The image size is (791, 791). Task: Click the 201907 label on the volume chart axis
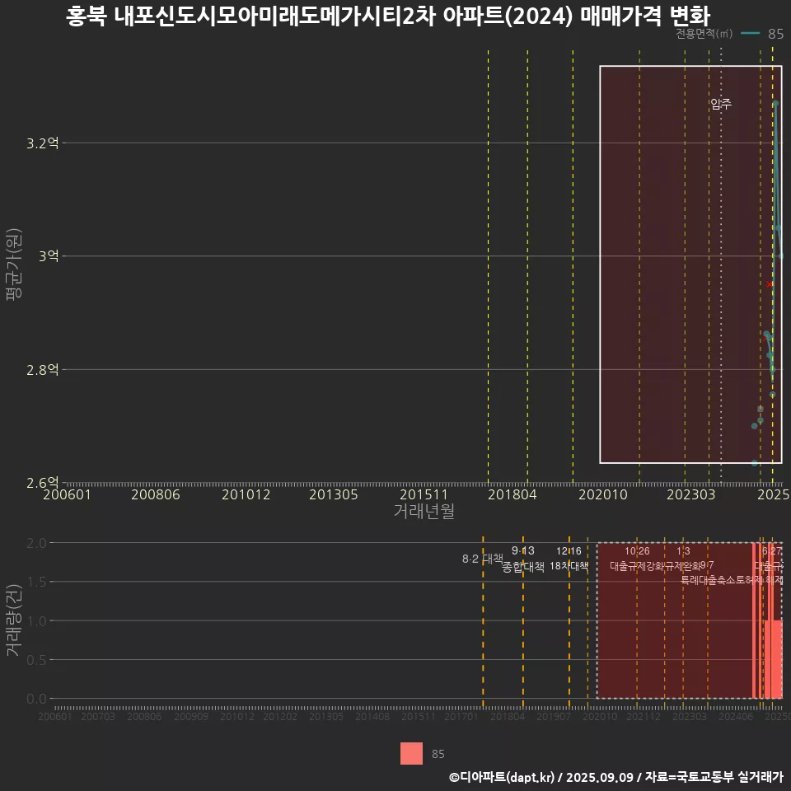click(x=554, y=716)
